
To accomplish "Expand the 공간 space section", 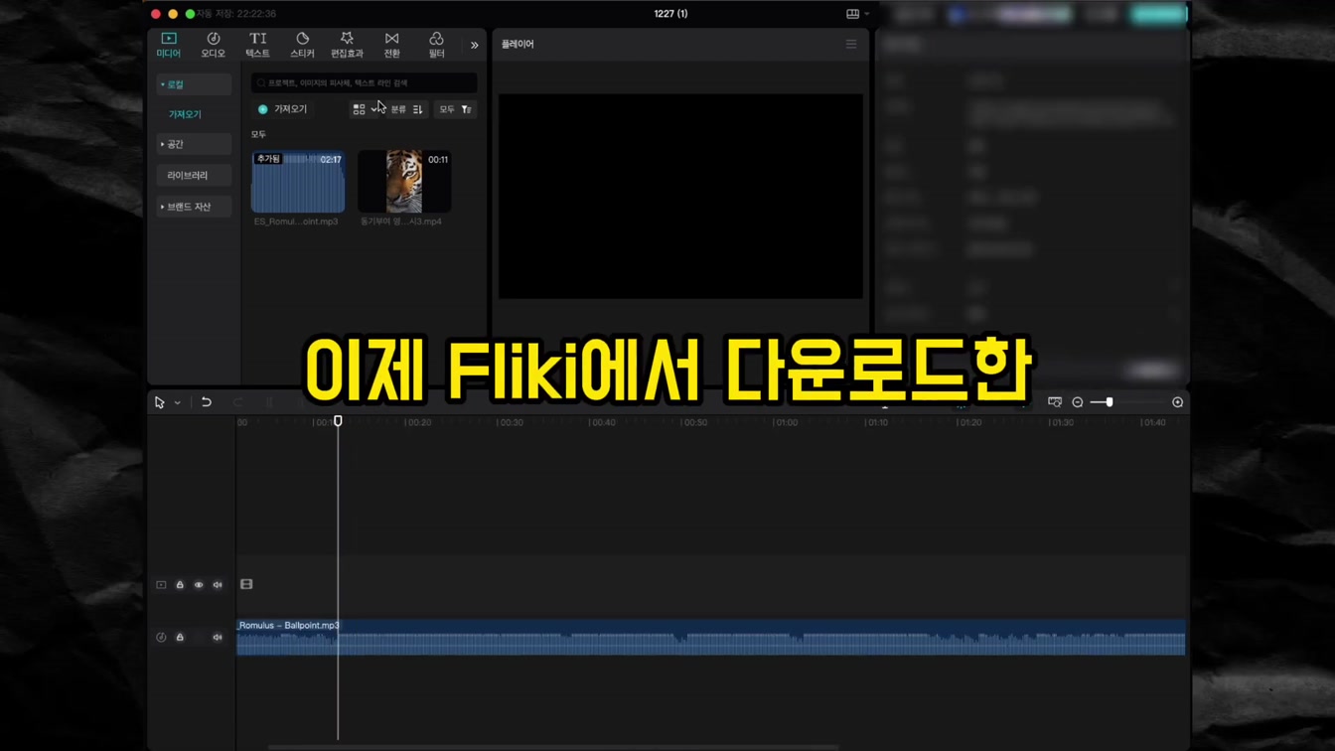I will point(194,144).
